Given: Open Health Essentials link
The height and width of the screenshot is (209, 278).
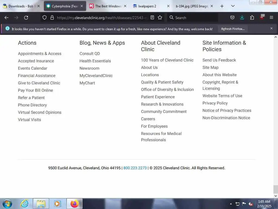Looking at the screenshot, I should [x=95, y=61].
